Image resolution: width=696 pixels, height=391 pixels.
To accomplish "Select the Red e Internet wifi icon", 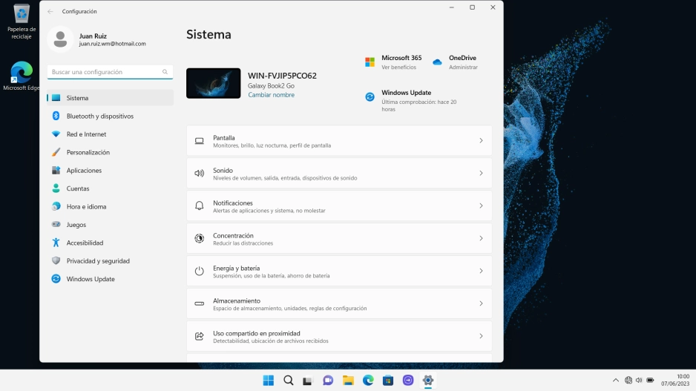I will [x=56, y=134].
